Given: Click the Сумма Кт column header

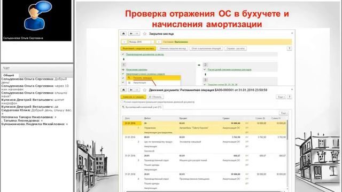Looking at the screenshot, I should tap(276, 118).
